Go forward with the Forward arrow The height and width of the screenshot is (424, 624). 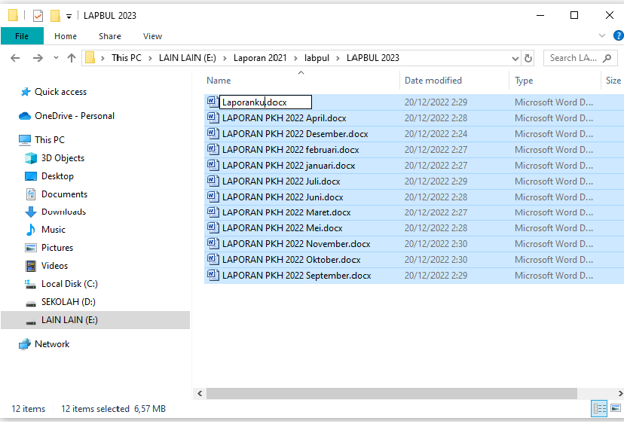(38, 58)
